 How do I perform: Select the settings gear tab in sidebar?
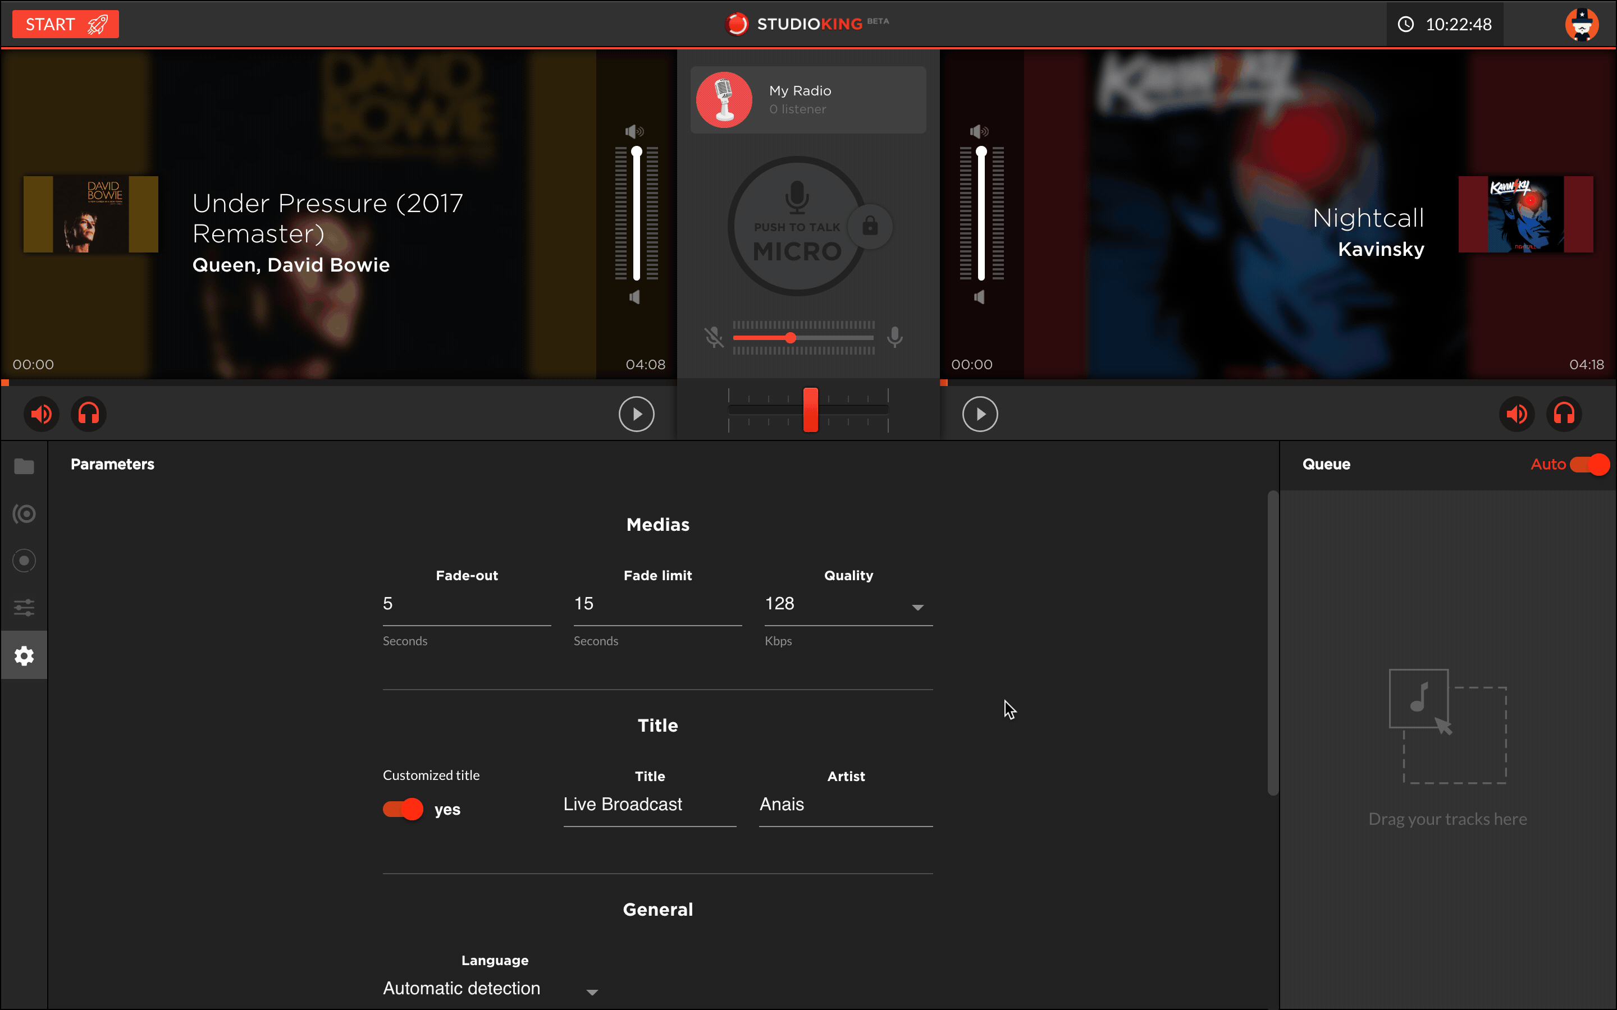pos(24,655)
